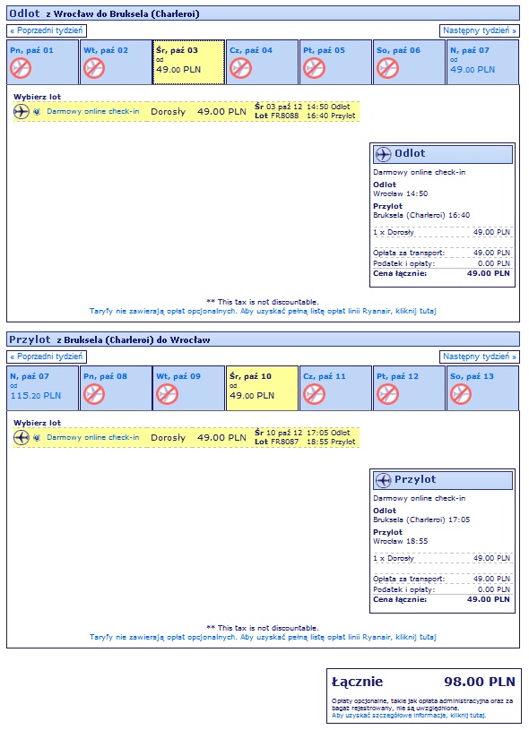Click no-flight icon under Cz, paź 04
Viewport: 529px width, 730px height.
click(x=240, y=68)
